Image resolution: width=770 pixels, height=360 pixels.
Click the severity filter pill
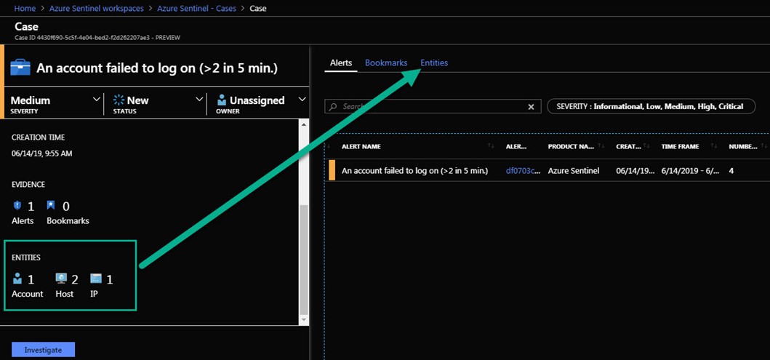click(x=651, y=106)
